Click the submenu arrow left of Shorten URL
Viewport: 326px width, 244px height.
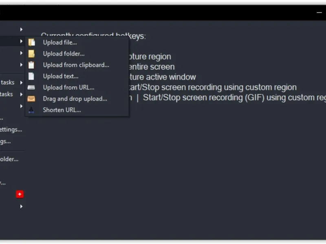pyautogui.click(x=21, y=106)
